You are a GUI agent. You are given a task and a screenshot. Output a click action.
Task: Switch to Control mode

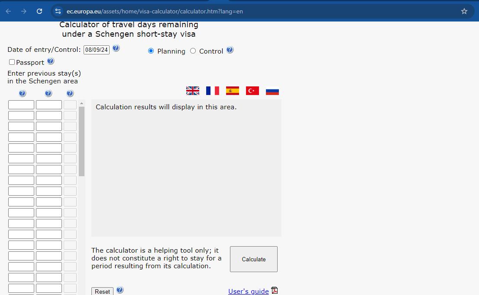[193, 51]
